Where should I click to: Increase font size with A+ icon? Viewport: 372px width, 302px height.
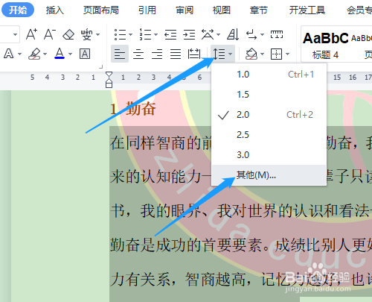click(32, 34)
